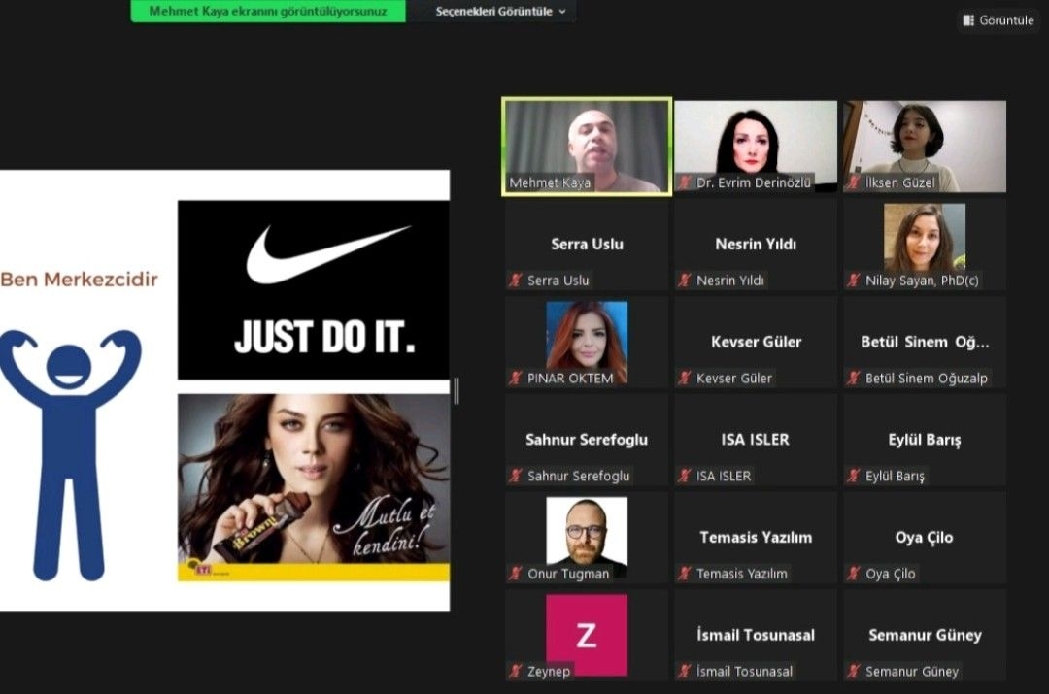This screenshot has height=694, width=1049.
Task: Select Zeynep's pink Z avatar tile
Action: (587, 635)
